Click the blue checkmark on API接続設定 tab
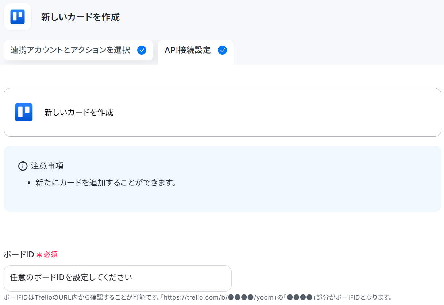 coord(222,50)
